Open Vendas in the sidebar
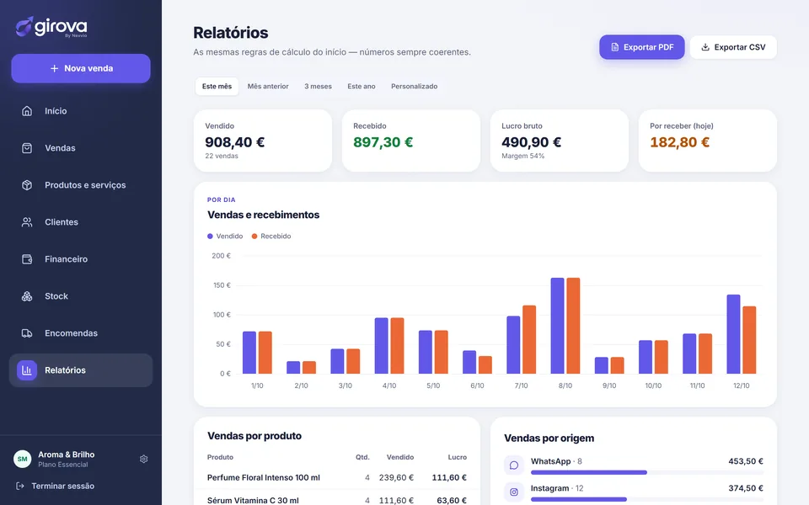809x505 pixels. coord(81,148)
